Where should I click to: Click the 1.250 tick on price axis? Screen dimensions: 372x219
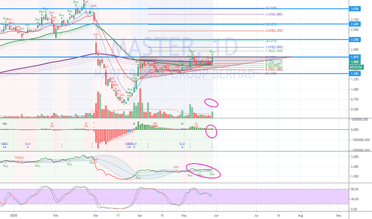[x=355, y=79]
